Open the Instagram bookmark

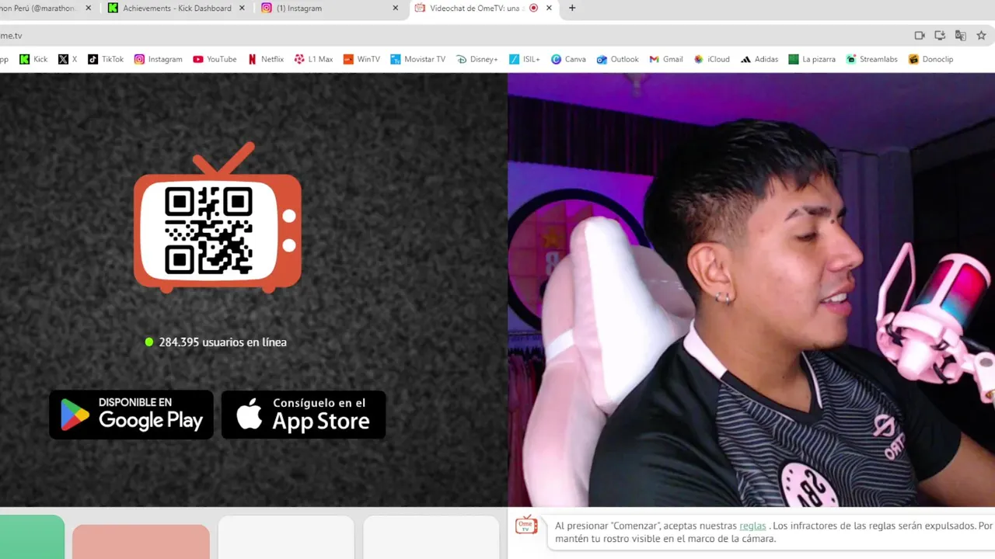[159, 59]
